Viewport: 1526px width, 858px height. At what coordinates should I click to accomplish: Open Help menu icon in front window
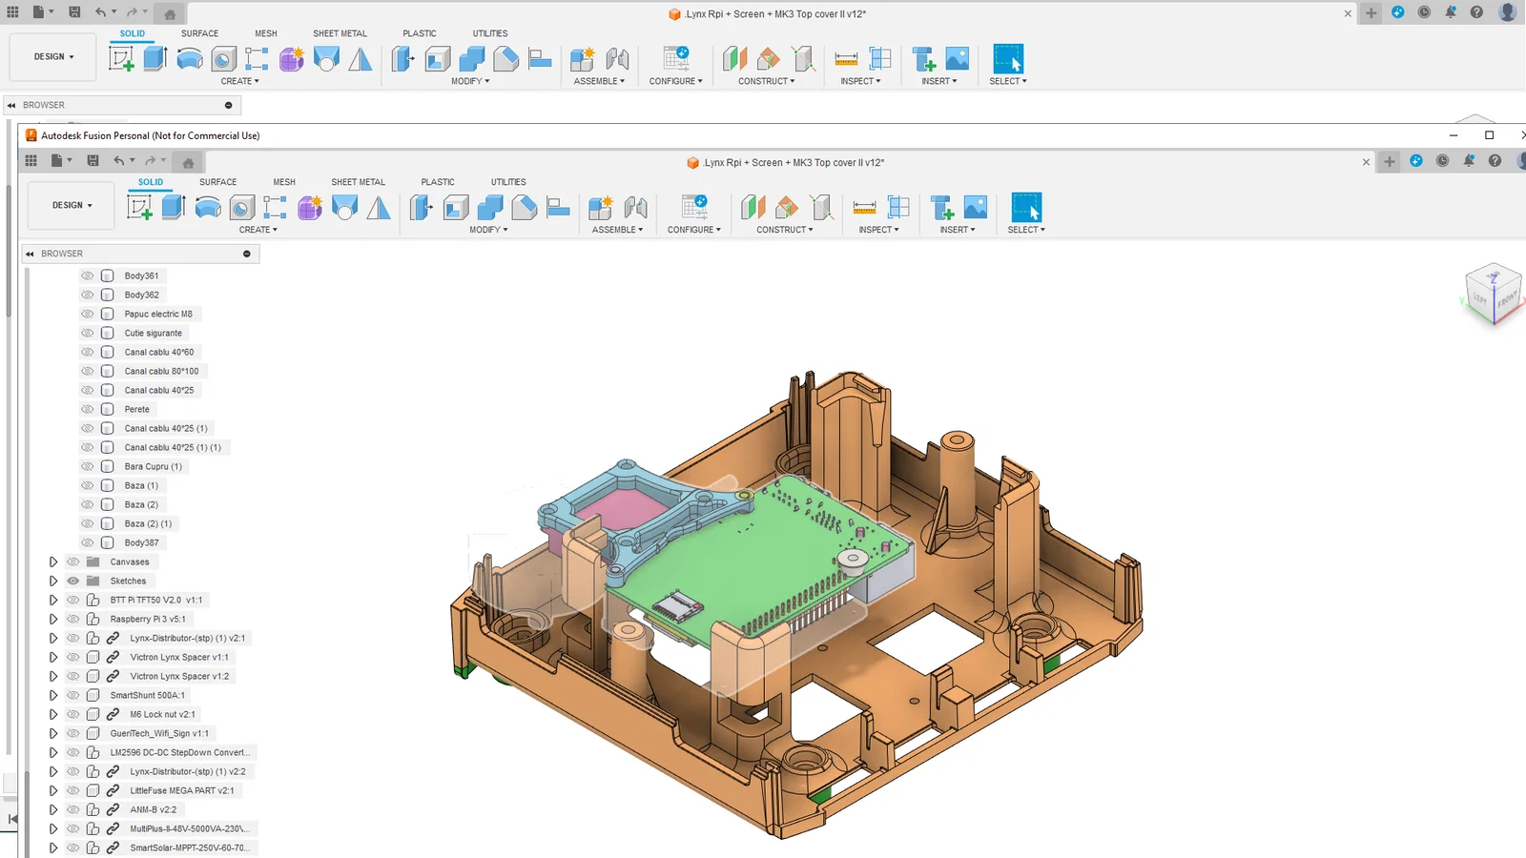tap(1495, 161)
